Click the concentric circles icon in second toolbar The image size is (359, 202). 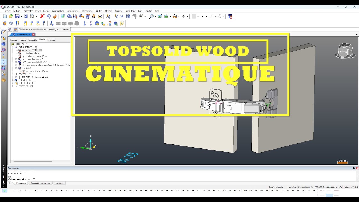coord(11,23)
